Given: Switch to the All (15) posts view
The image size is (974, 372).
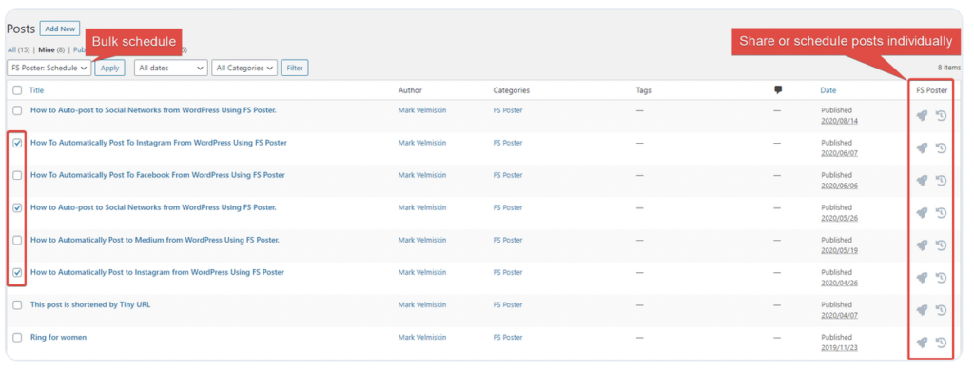Looking at the screenshot, I should pos(16,49).
